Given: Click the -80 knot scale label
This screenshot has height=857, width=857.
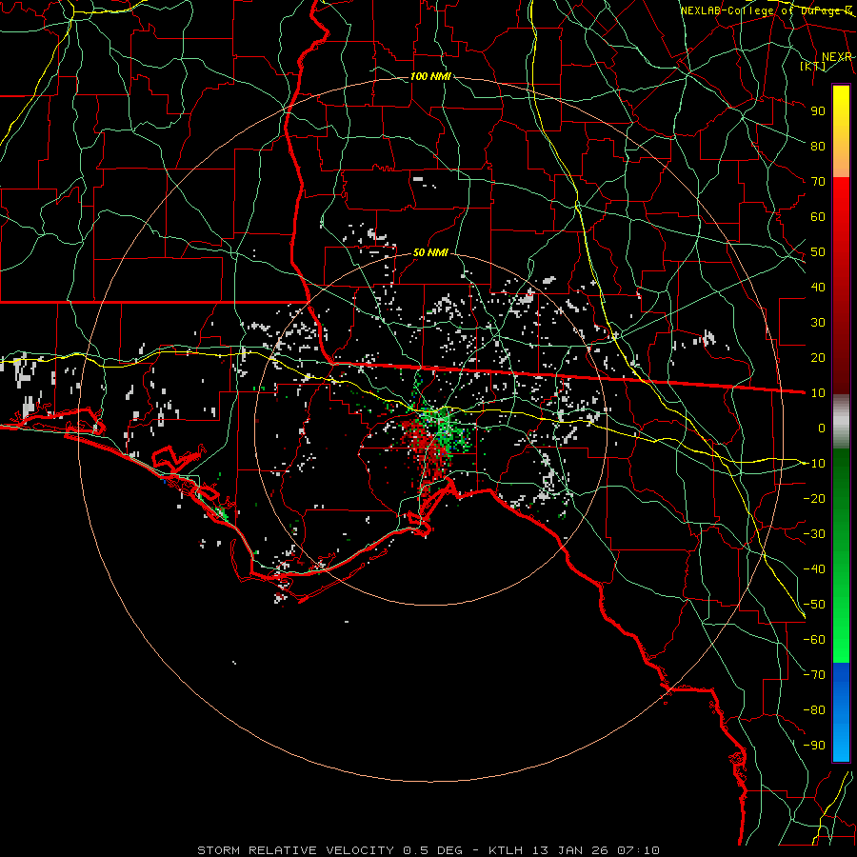Looking at the screenshot, I should (x=814, y=710).
